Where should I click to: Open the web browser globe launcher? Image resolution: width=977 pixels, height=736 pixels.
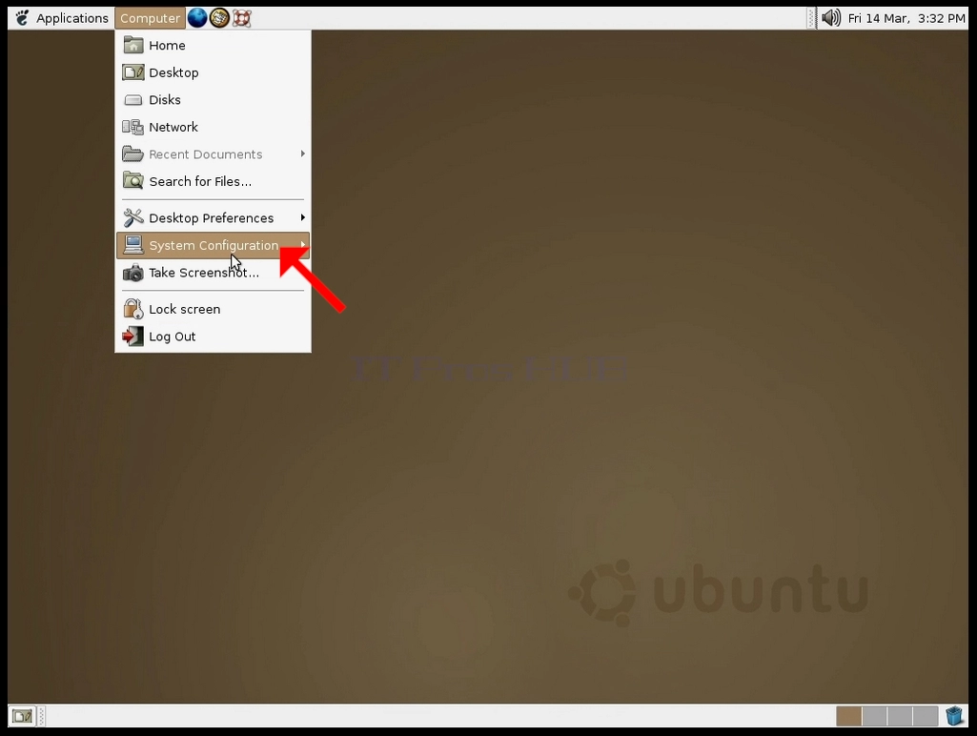point(197,18)
